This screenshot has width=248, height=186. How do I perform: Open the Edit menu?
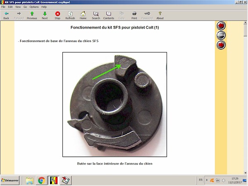point(10,7)
